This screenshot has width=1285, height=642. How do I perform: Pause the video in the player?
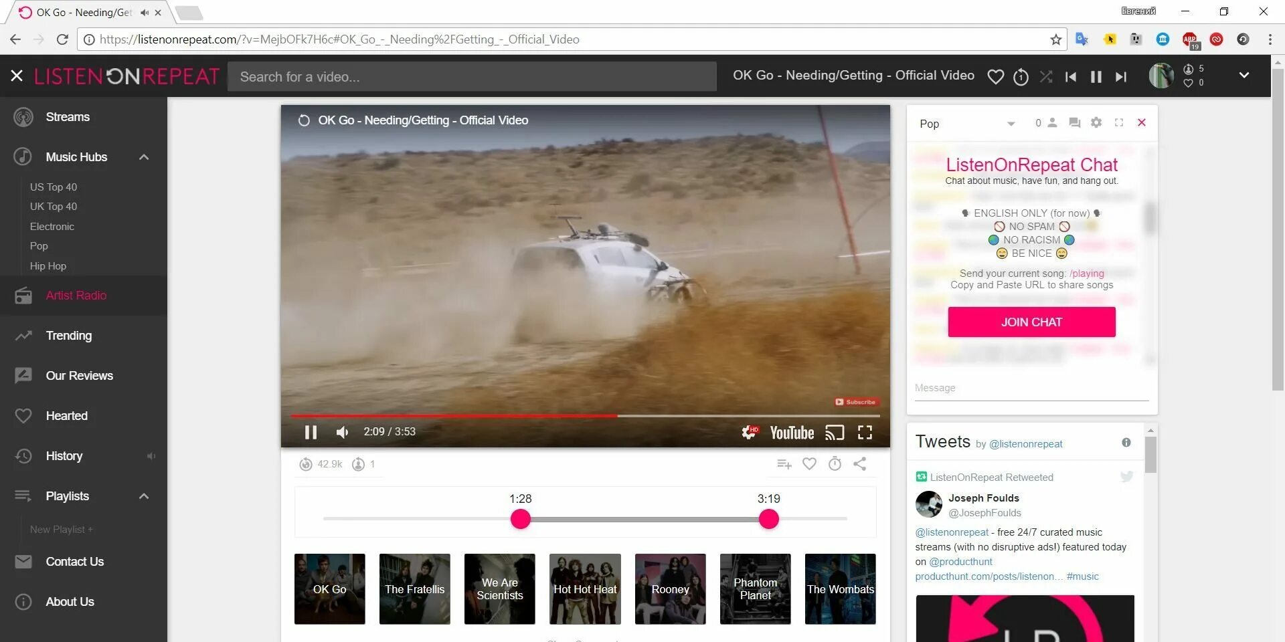(311, 432)
